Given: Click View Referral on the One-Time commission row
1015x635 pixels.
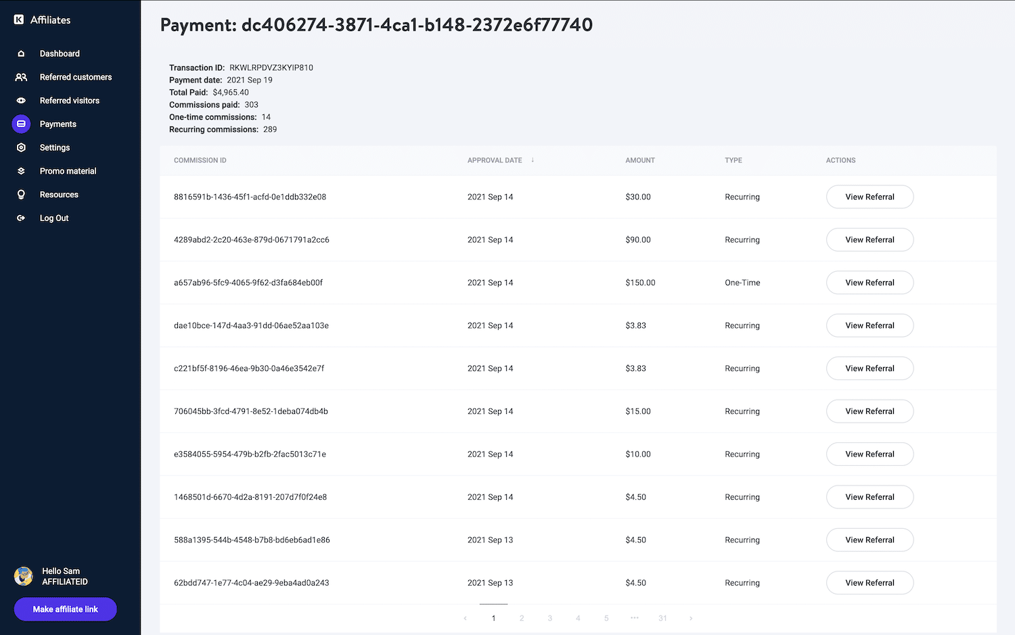Looking at the screenshot, I should pos(870,282).
